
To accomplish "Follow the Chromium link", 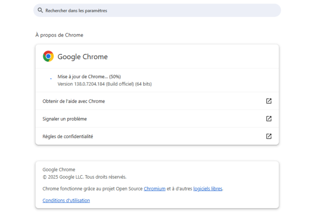I will [x=154, y=188].
